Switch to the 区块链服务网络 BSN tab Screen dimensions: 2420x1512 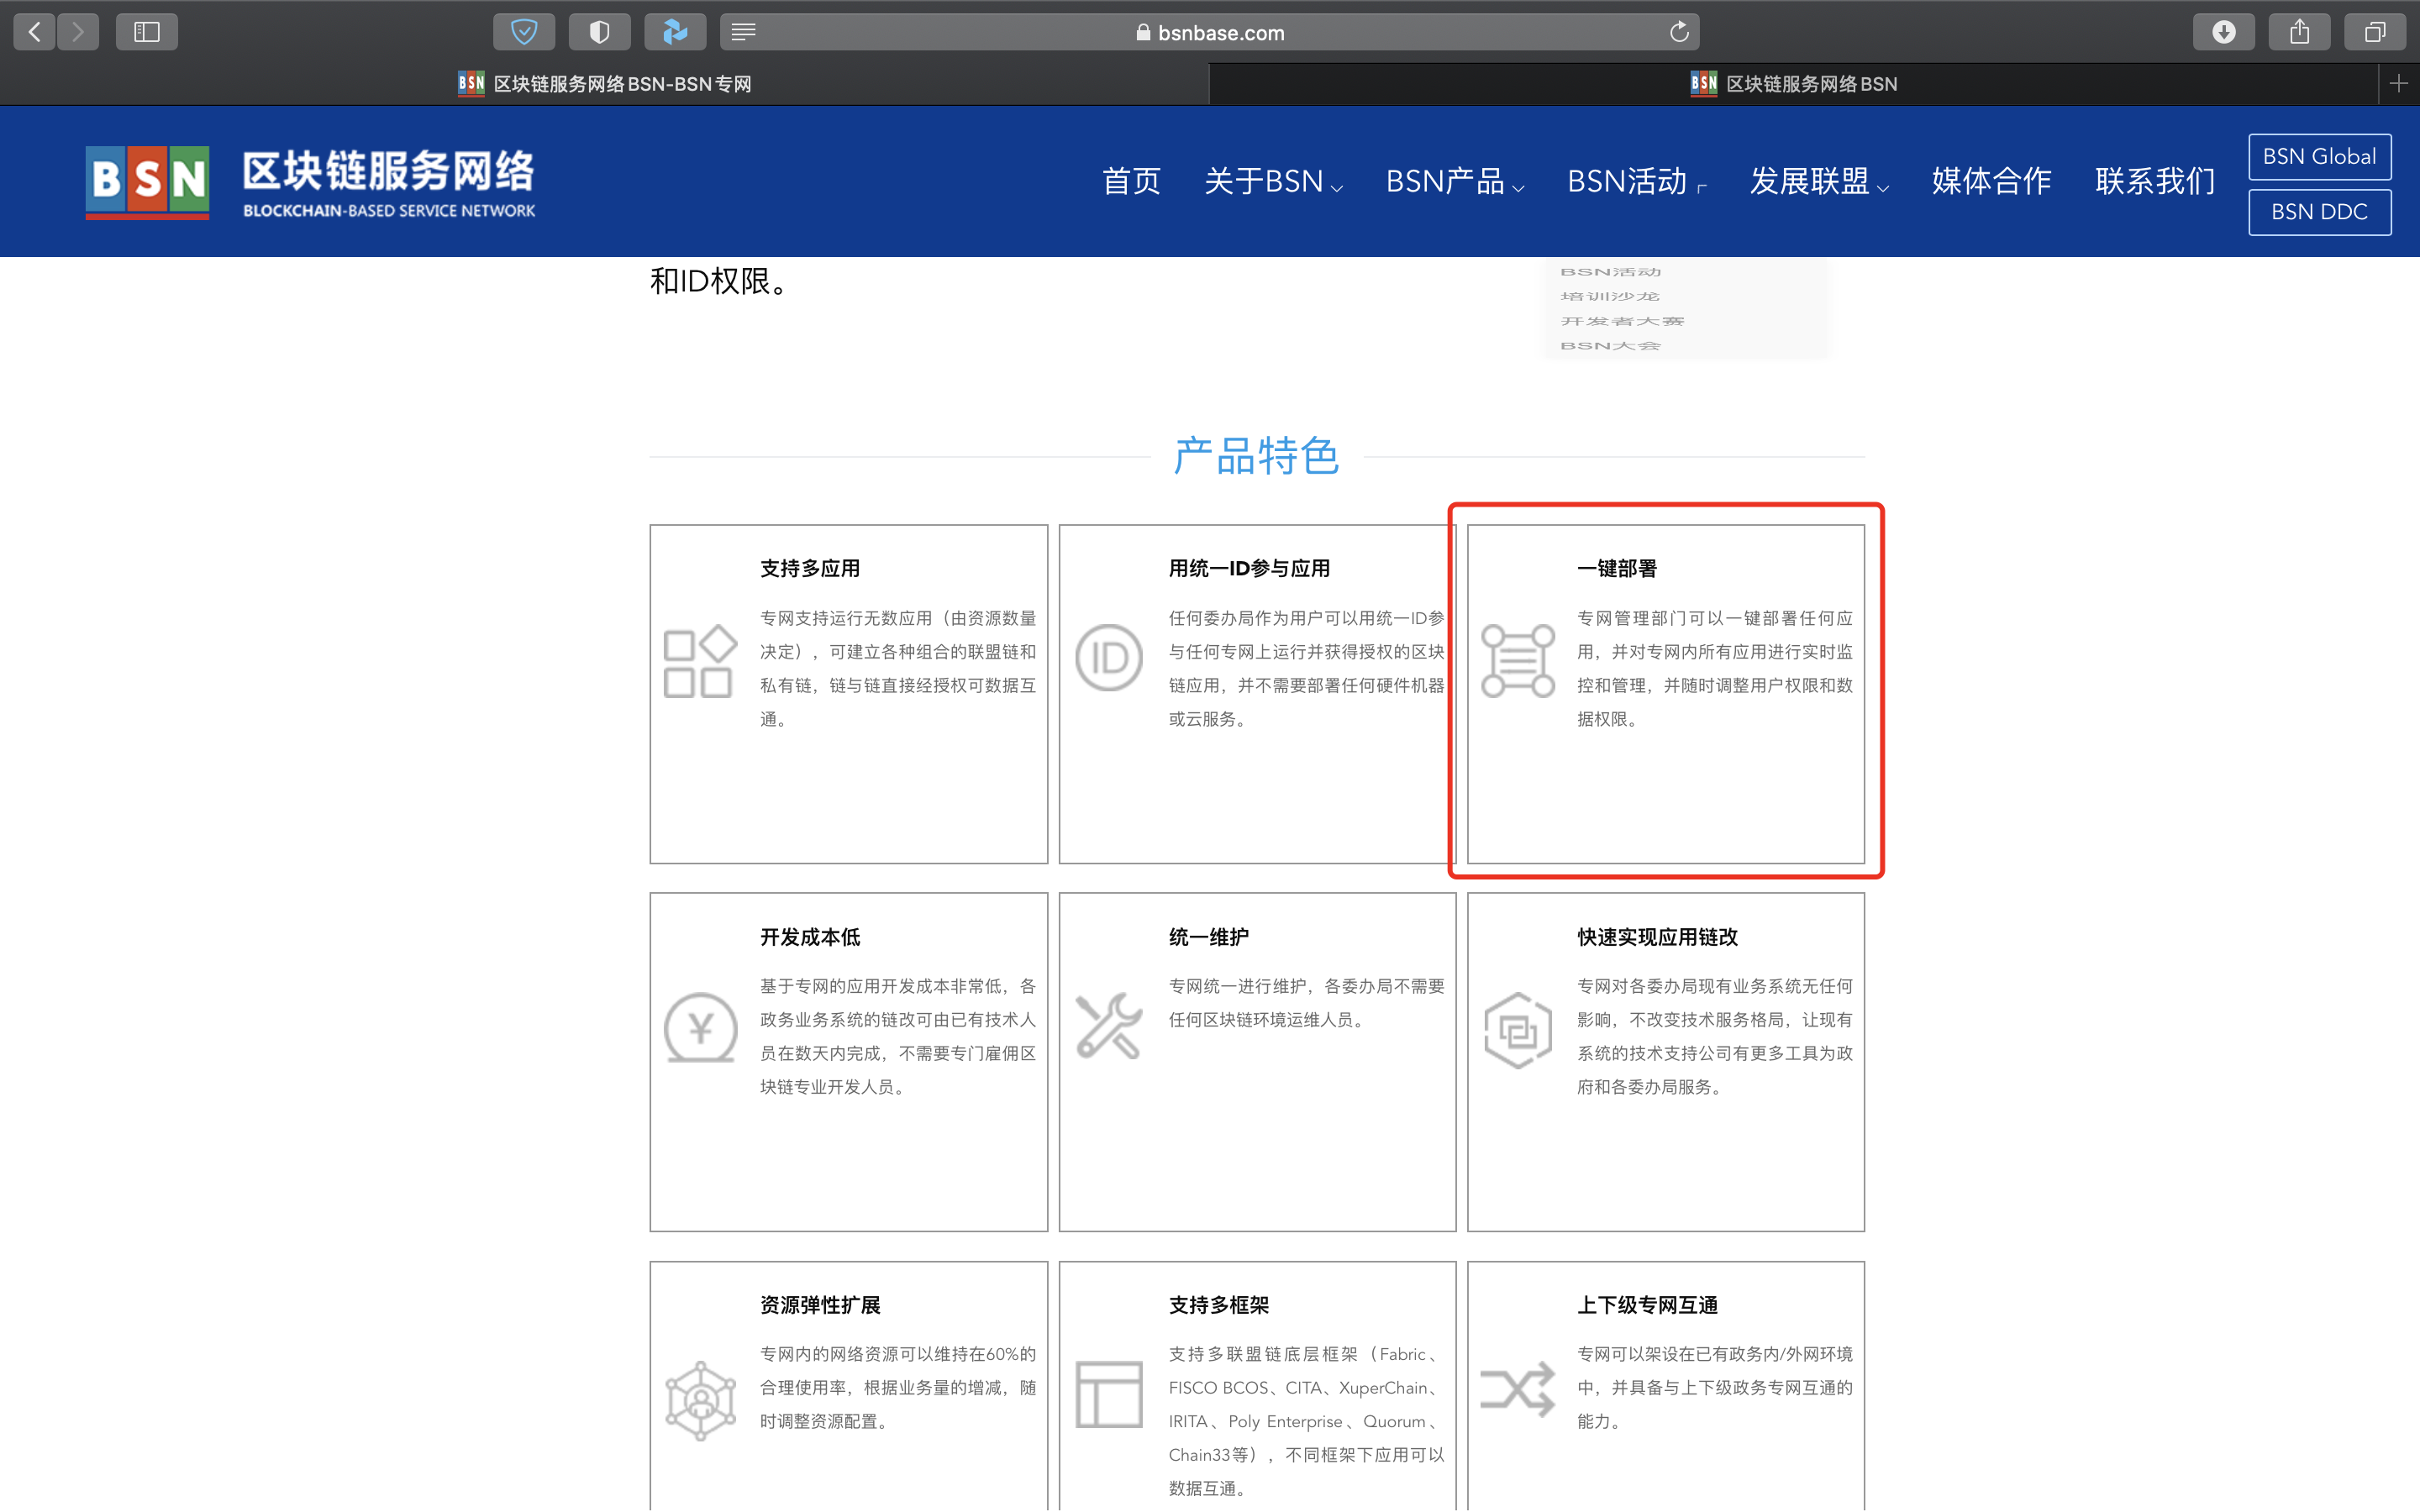tap(1794, 84)
